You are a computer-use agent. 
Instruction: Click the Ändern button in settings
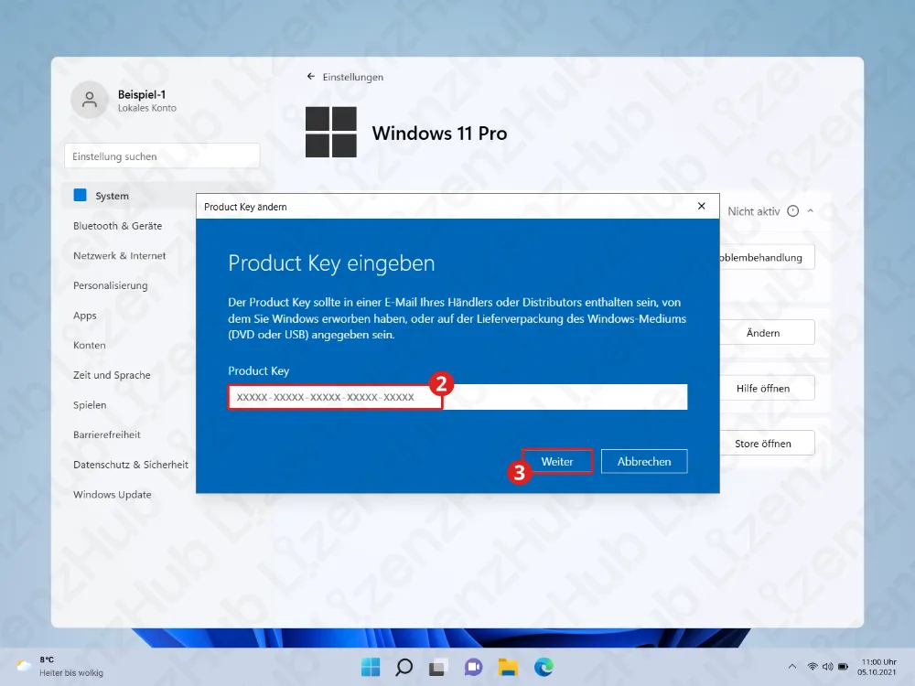tap(763, 333)
